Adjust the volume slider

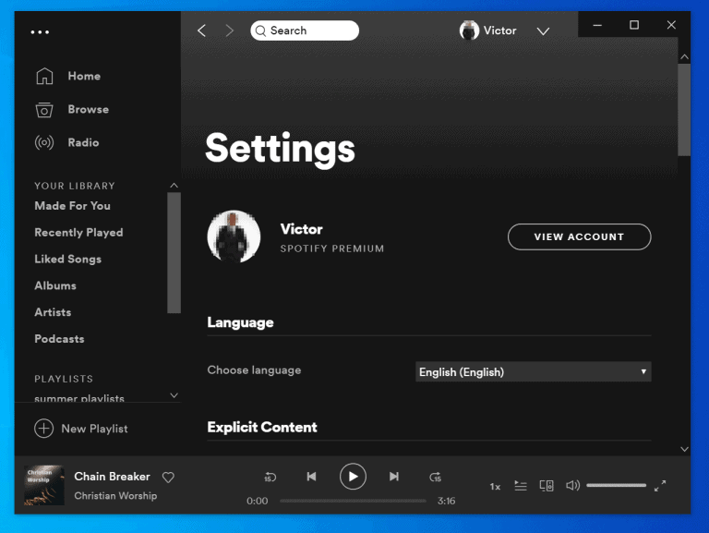(617, 486)
